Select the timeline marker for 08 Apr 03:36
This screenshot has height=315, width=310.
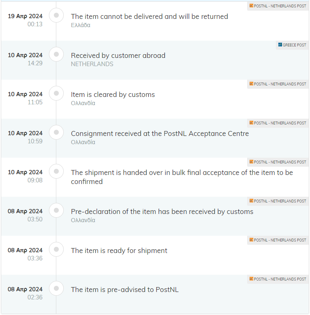tap(56, 249)
